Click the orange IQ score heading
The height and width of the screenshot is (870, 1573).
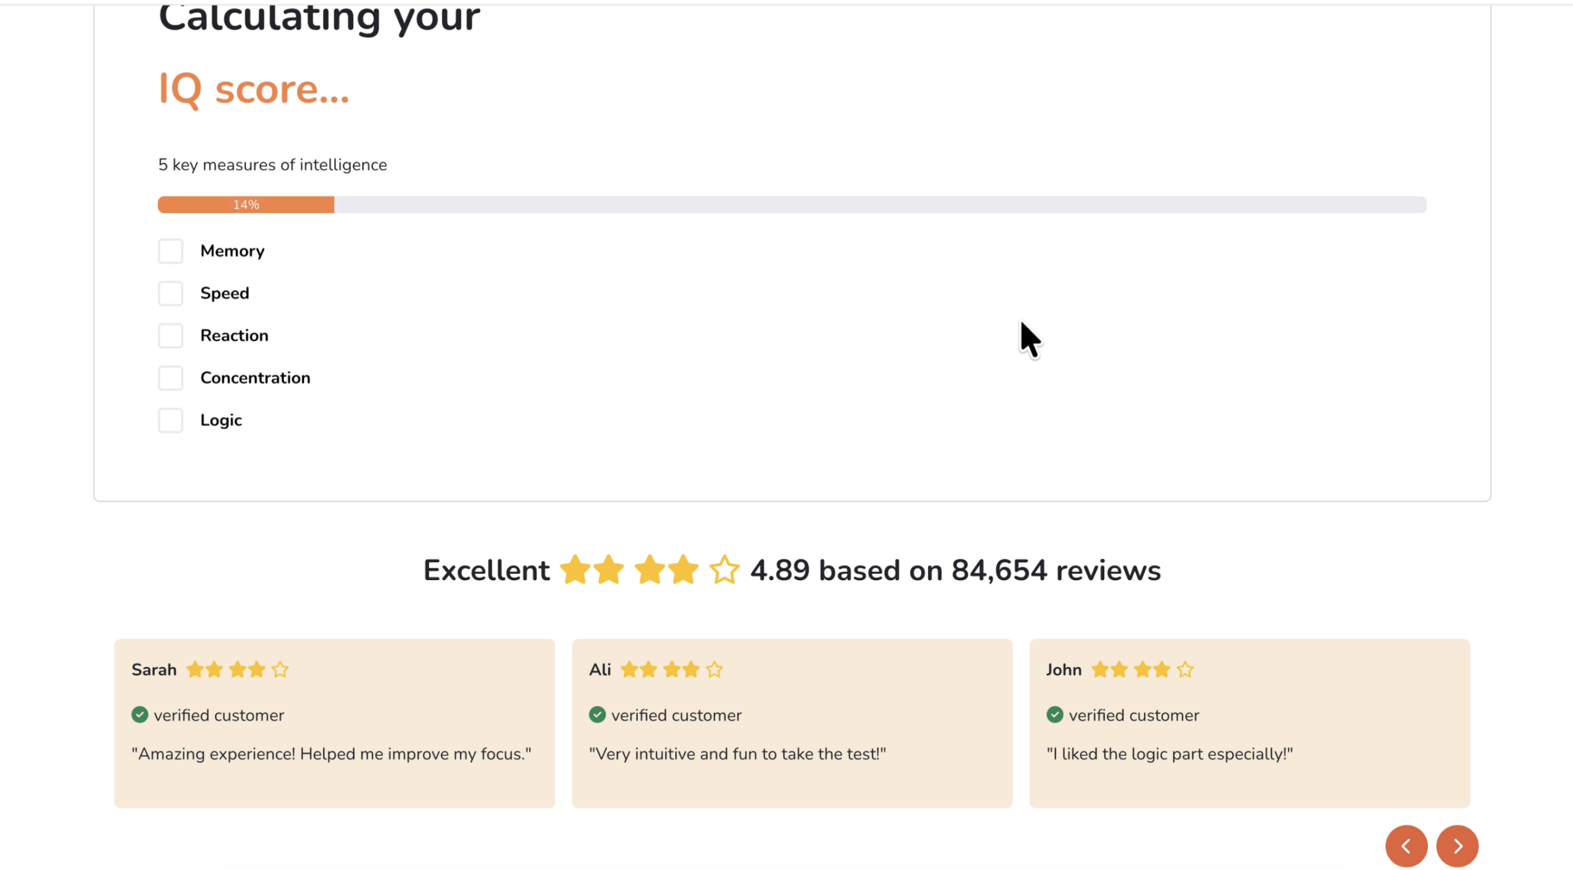[253, 90]
